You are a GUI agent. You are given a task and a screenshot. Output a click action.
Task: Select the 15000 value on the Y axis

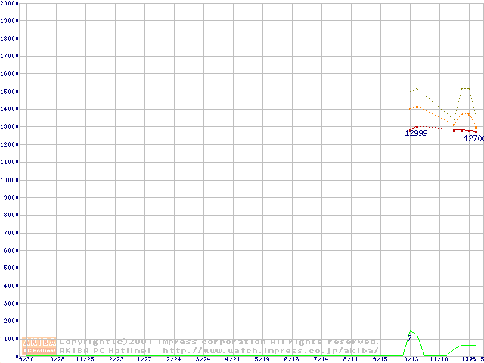(9, 92)
